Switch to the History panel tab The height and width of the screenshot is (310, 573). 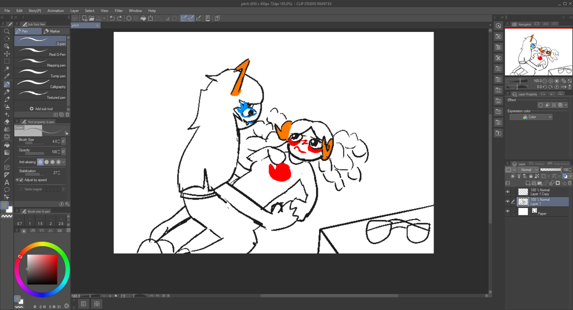(537, 164)
